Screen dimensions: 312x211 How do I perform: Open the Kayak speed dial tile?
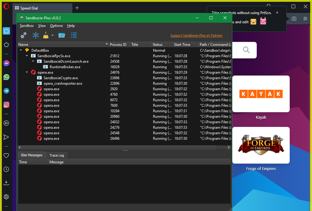(261, 94)
